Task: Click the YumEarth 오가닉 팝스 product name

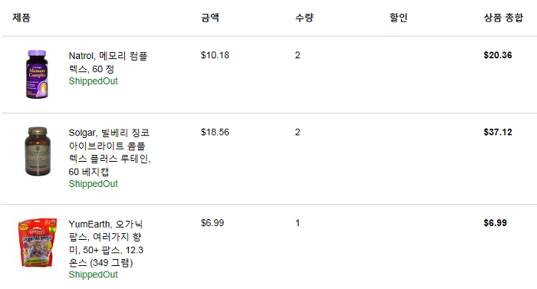Action: tap(106, 243)
